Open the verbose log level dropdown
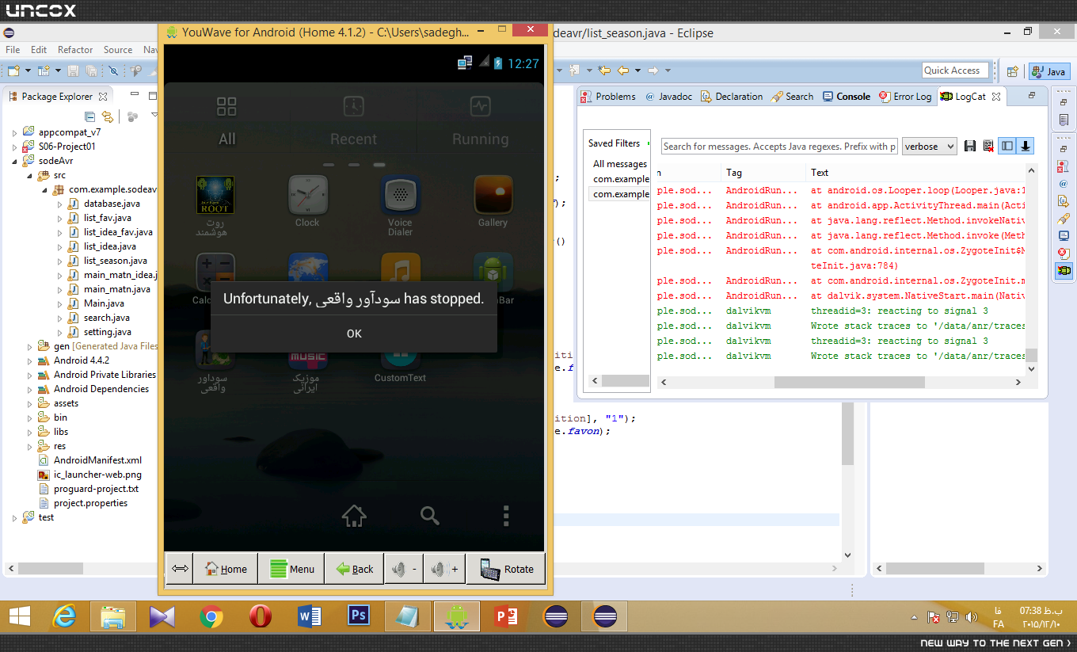 coord(929,147)
